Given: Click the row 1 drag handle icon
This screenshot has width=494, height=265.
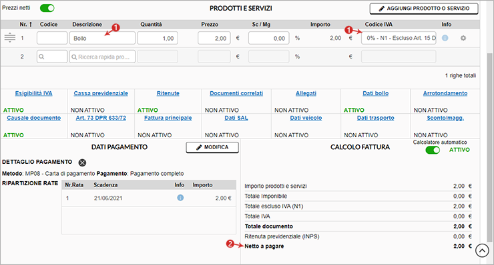Looking at the screenshot, I should (10, 38).
